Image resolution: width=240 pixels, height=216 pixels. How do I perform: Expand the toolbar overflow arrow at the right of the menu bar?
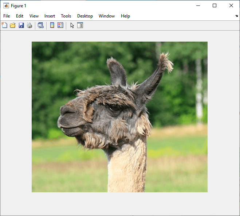(x=236, y=16)
